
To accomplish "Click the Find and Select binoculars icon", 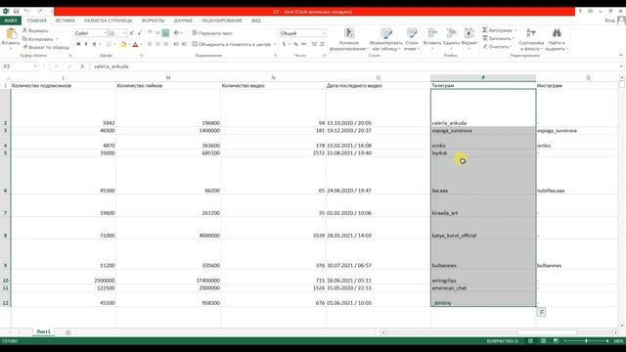I will tap(557, 33).
